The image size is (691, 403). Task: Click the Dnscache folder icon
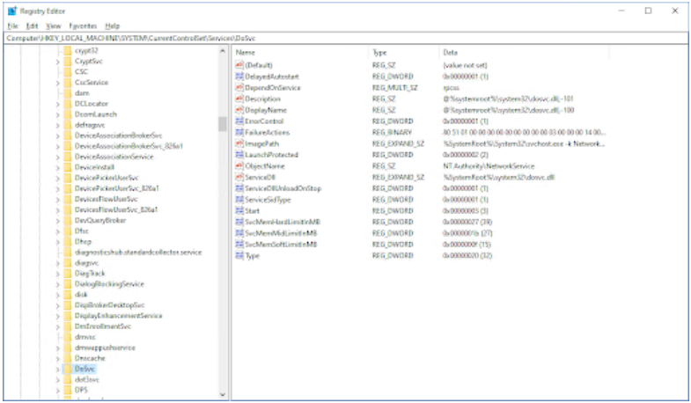68,358
